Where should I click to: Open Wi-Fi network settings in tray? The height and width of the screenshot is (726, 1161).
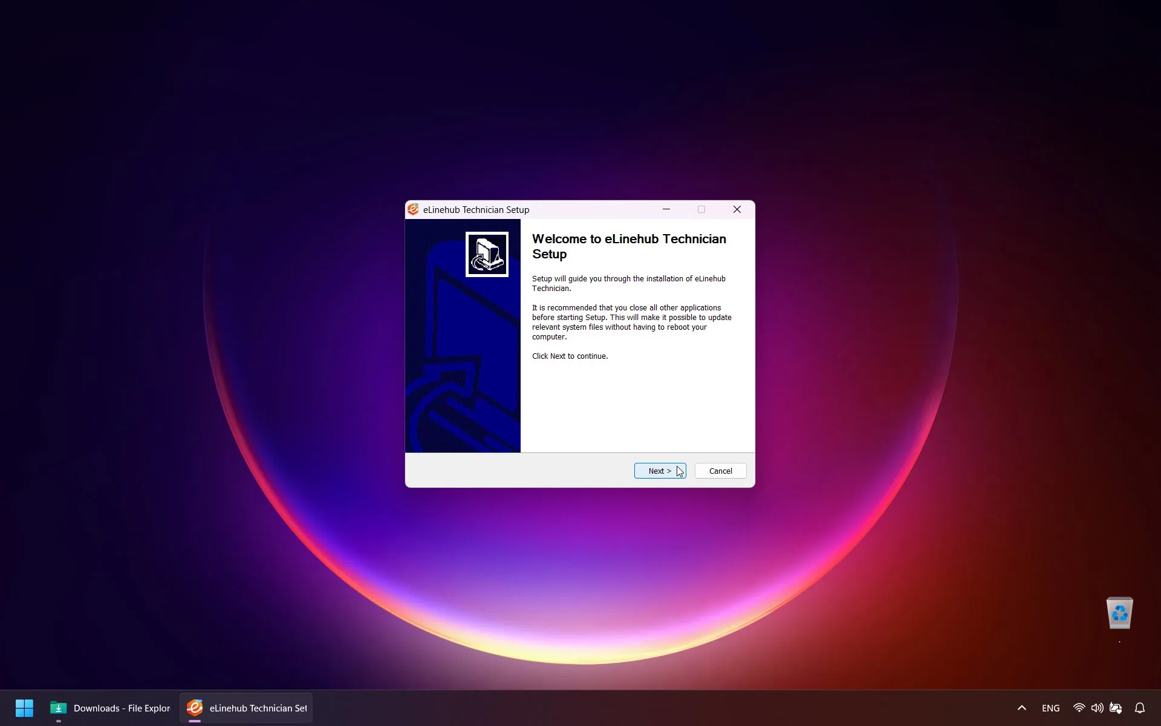click(x=1079, y=708)
